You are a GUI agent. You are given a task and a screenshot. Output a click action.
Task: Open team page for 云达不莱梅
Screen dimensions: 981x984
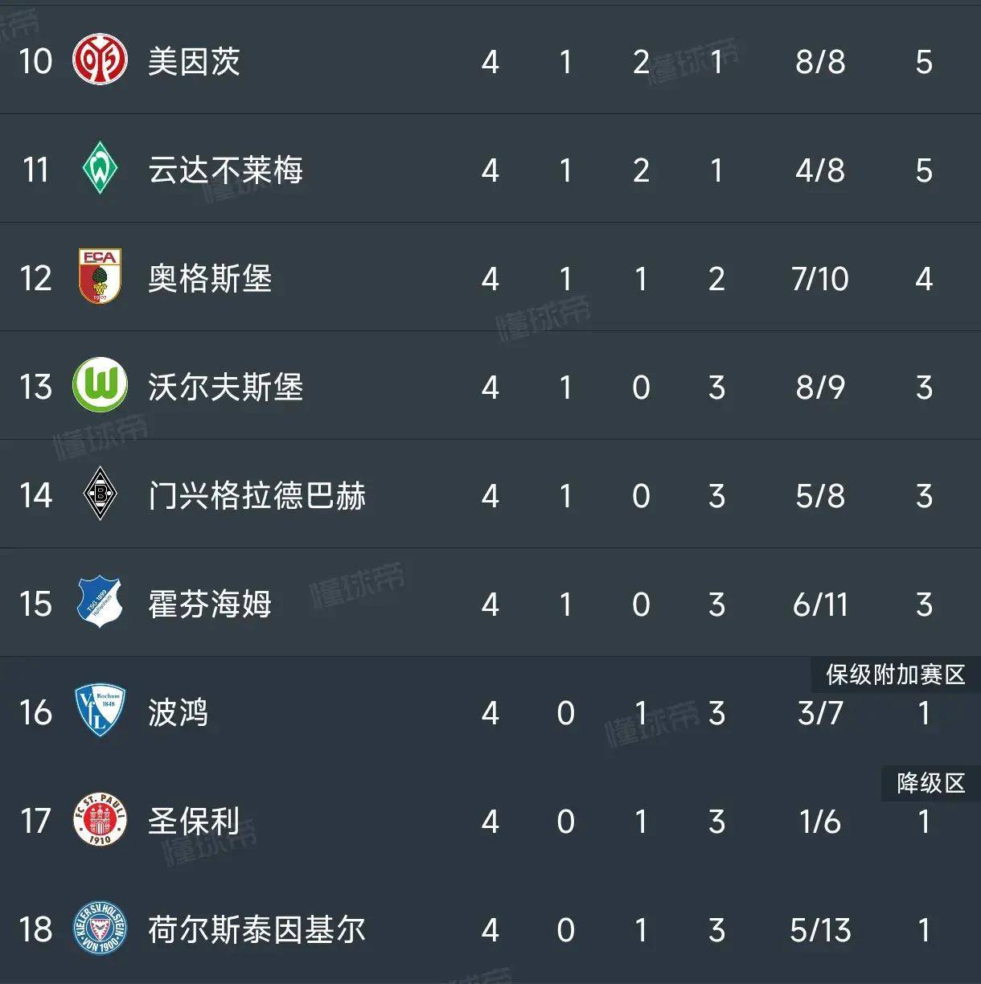tap(225, 170)
